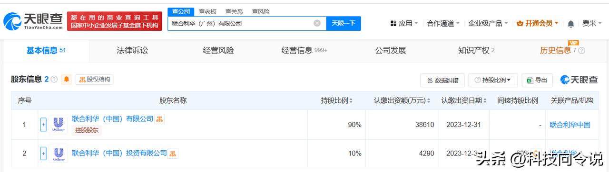Click the Unilever logo in row 2
Image resolution: width=609 pixels, height=172 pixels.
[x=58, y=153]
